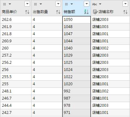This screenshot has height=117, width=130.
Task: Select cell 店铺3002 in store column
Action: point(110,48)
